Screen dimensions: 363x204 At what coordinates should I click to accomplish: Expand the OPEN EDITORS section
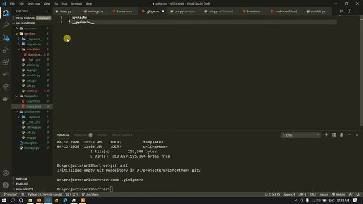coord(25,18)
